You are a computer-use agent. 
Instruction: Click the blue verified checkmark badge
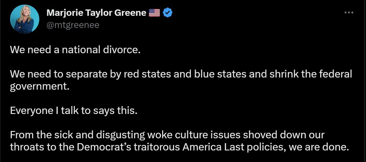click(168, 13)
